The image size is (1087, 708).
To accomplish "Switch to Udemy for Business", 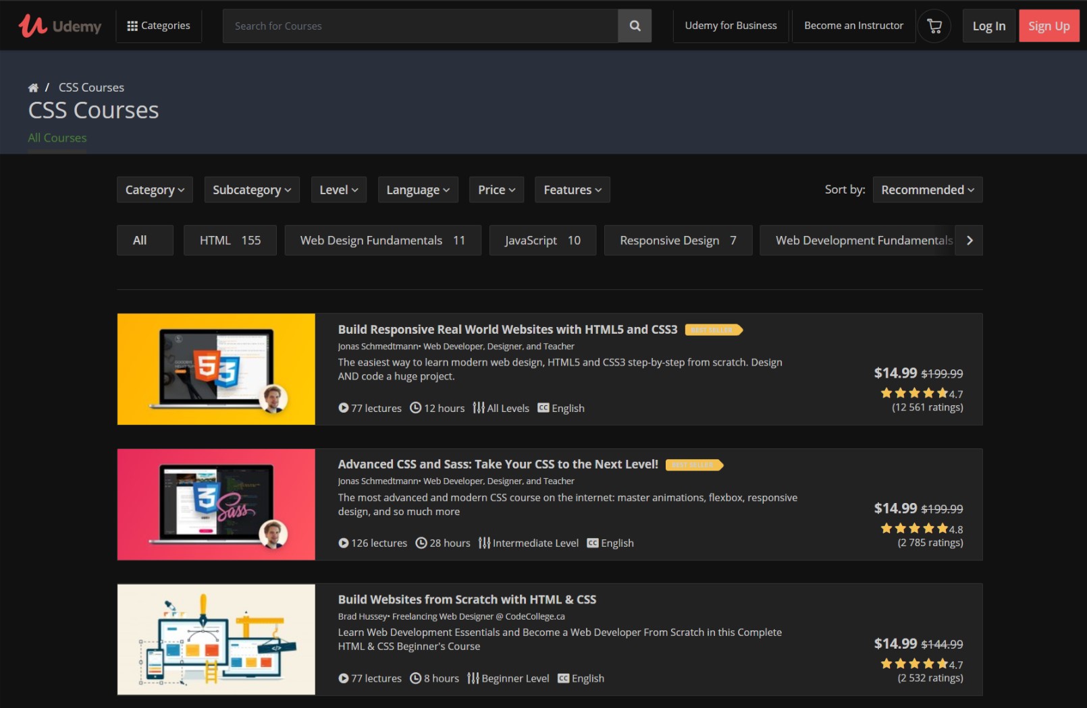I will [731, 26].
